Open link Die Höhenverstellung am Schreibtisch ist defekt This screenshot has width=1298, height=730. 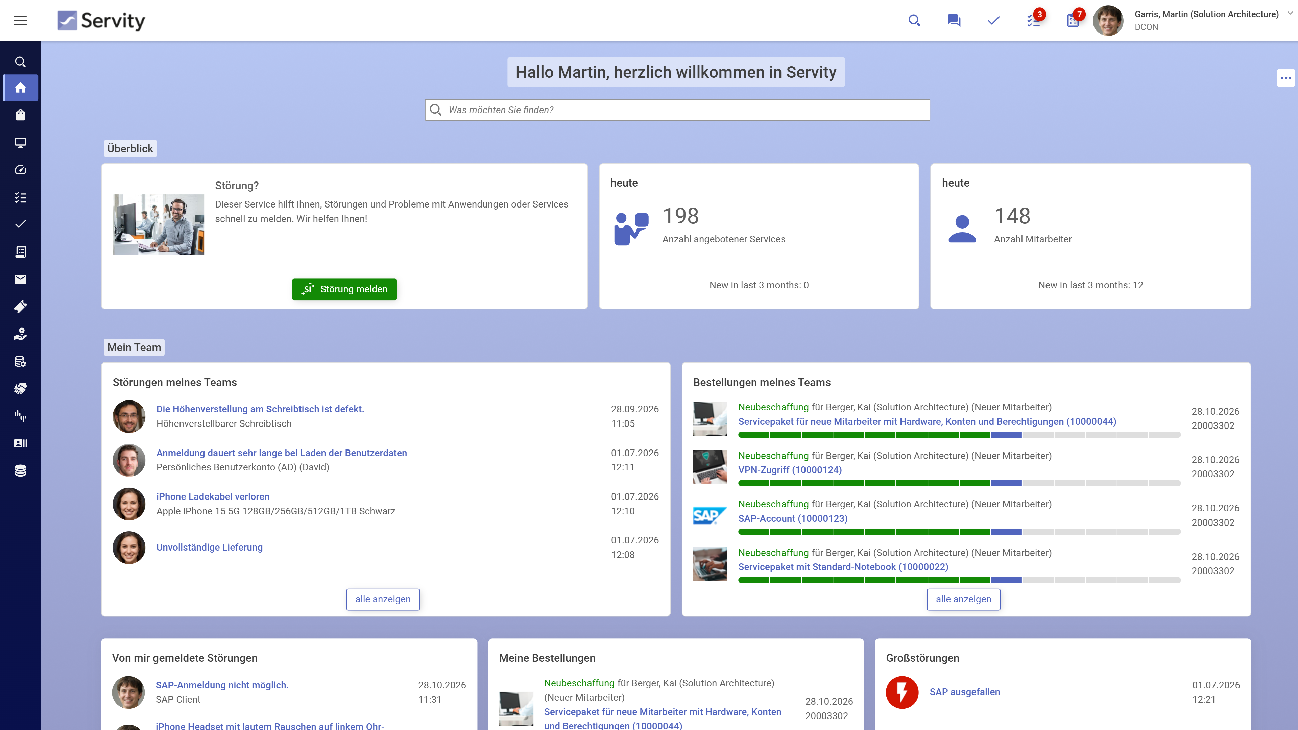(x=260, y=409)
